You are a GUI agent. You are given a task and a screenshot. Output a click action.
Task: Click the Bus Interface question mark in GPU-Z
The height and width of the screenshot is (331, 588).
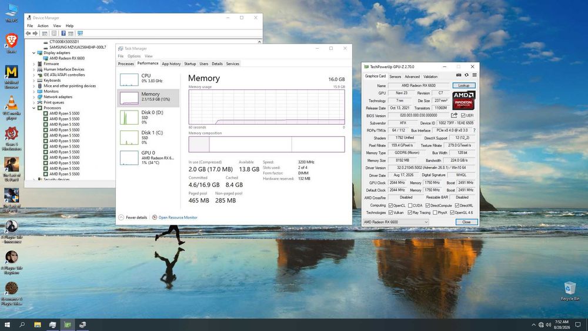pos(474,131)
